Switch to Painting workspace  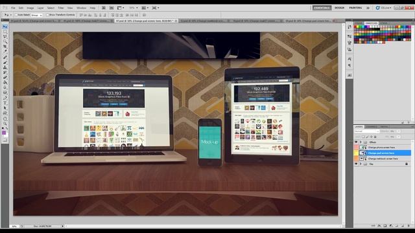point(355,8)
